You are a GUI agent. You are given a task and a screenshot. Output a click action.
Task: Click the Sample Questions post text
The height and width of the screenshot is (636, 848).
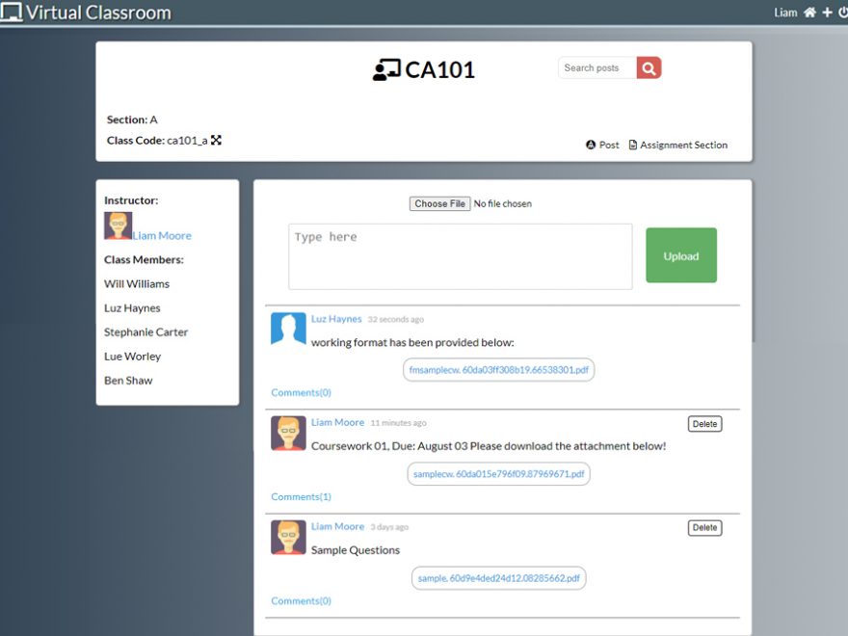(356, 550)
